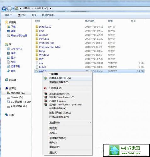
Task: Select the Program Files (x86) folder
Action: pyautogui.click(x=48, y=47)
